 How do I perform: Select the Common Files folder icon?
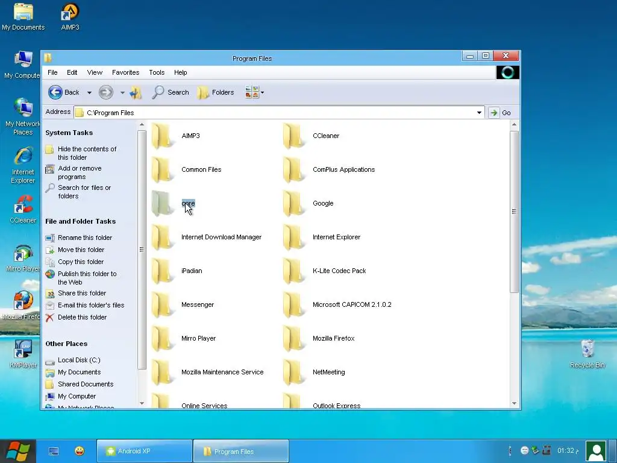163,169
